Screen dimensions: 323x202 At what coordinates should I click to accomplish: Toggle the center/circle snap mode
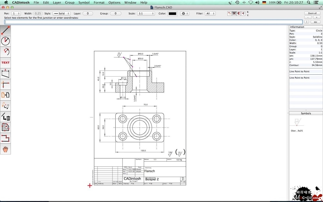pos(239,13)
